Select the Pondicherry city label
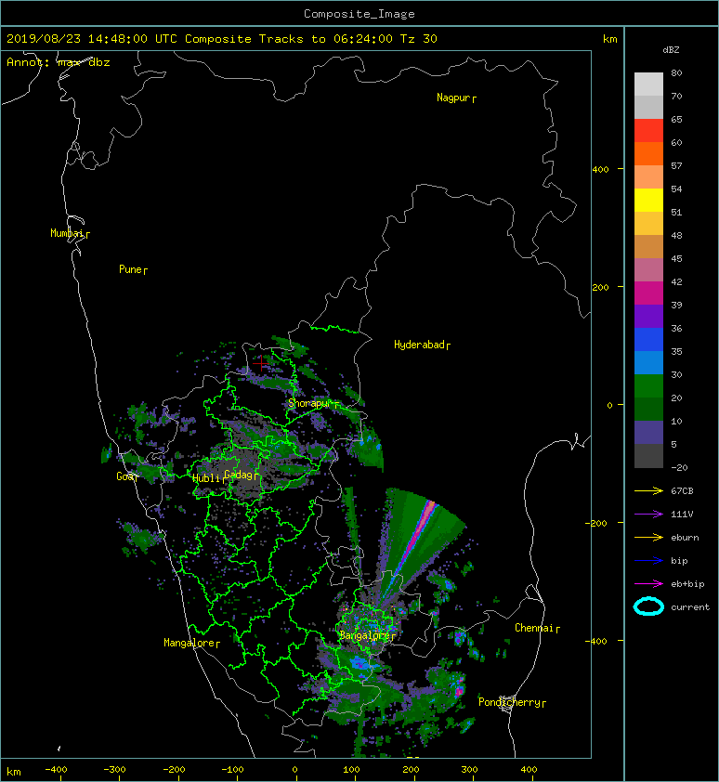The width and height of the screenshot is (719, 782). click(x=512, y=703)
